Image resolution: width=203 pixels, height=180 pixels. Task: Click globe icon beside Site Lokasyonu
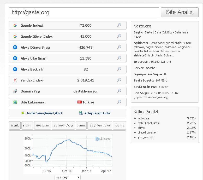click(15, 102)
